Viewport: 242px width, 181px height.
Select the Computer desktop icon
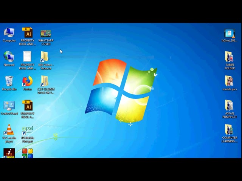pyautogui.click(x=9, y=35)
